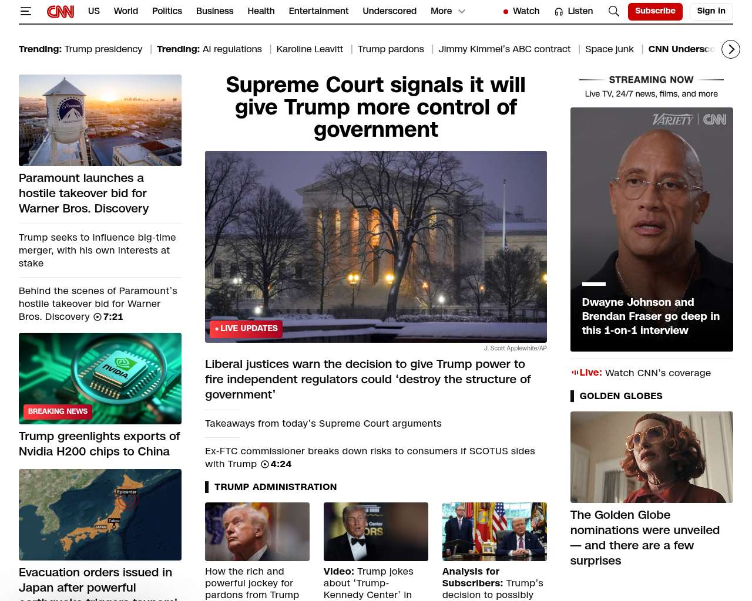Click the Listen headphones icon
Image resolution: width=752 pixels, height=601 pixels.
(x=559, y=12)
